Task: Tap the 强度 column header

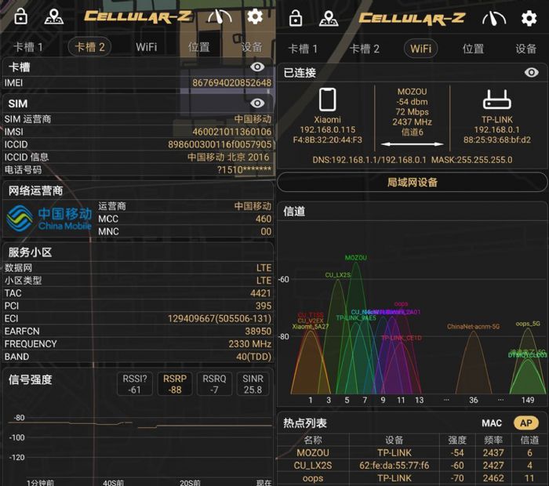Action: 457,441
